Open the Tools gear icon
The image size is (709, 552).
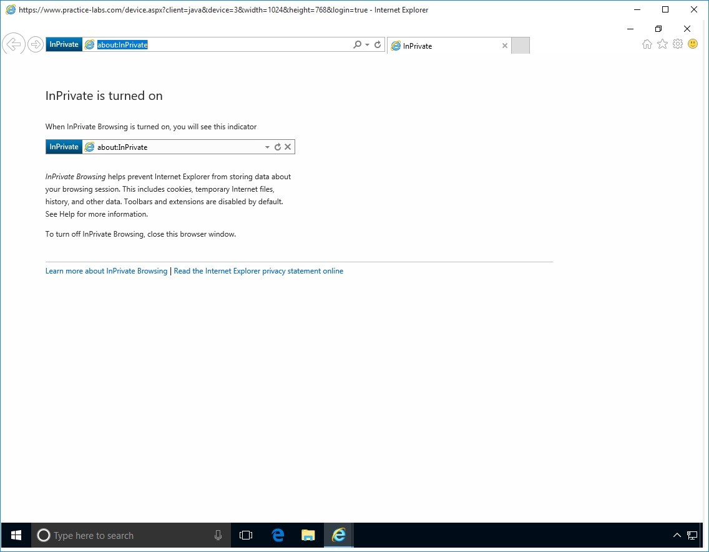(677, 44)
